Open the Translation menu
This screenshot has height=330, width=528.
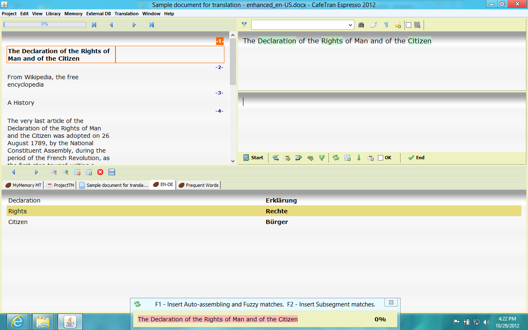pos(126,14)
